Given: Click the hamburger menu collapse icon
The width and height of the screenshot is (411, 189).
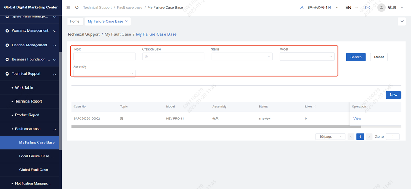Looking at the screenshot, I should (68, 7).
